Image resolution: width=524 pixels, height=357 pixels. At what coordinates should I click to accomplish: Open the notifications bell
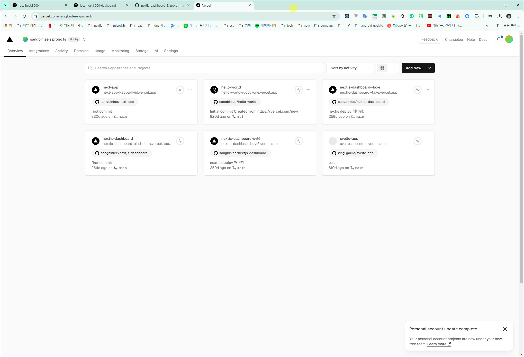click(499, 39)
